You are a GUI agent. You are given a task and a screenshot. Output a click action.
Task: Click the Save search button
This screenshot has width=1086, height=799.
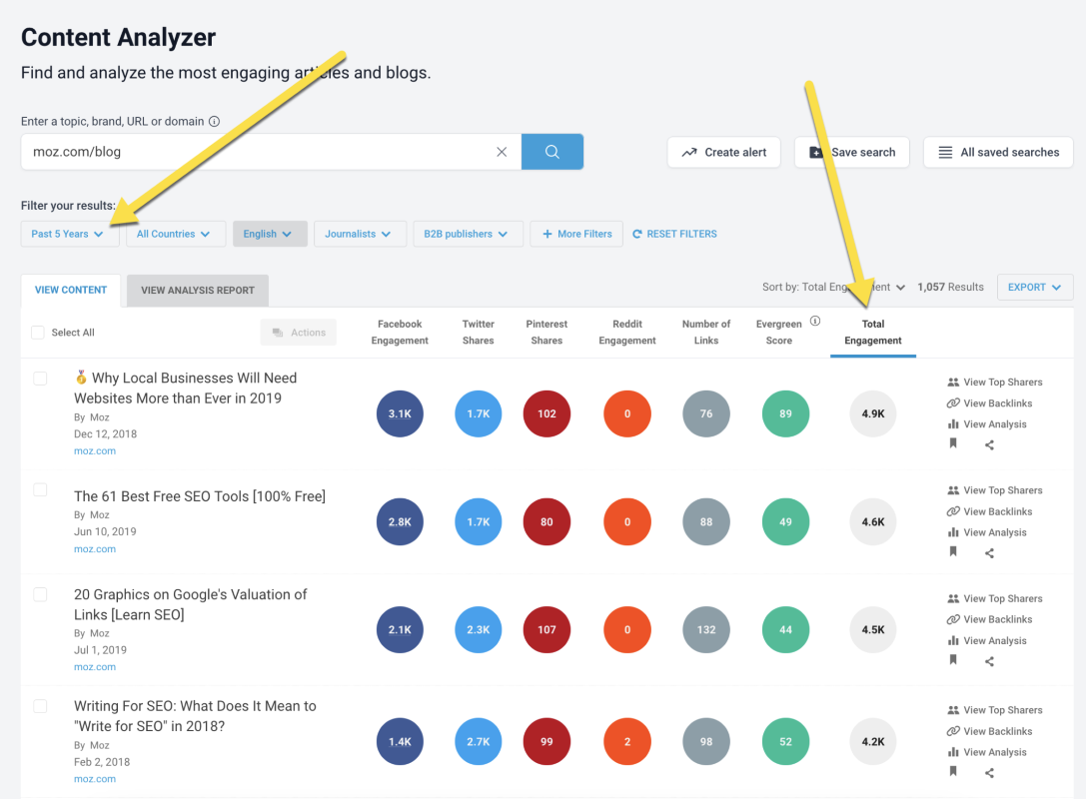coord(852,153)
